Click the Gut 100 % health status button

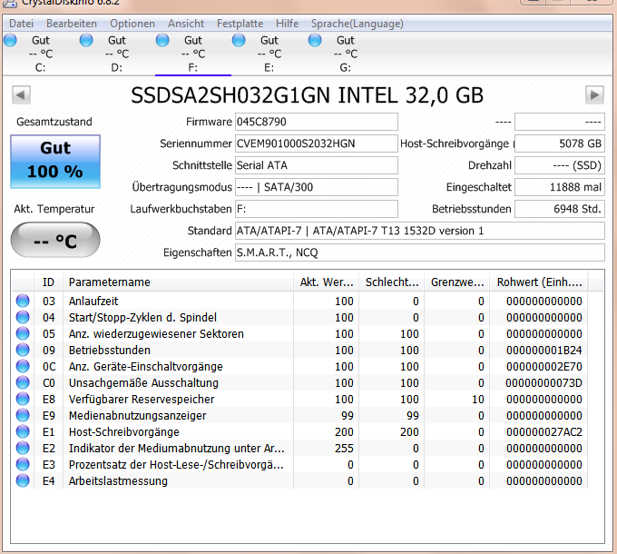(55, 162)
